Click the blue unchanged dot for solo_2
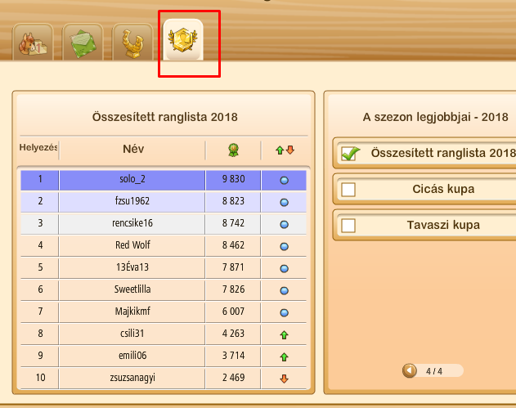 [x=285, y=181]
